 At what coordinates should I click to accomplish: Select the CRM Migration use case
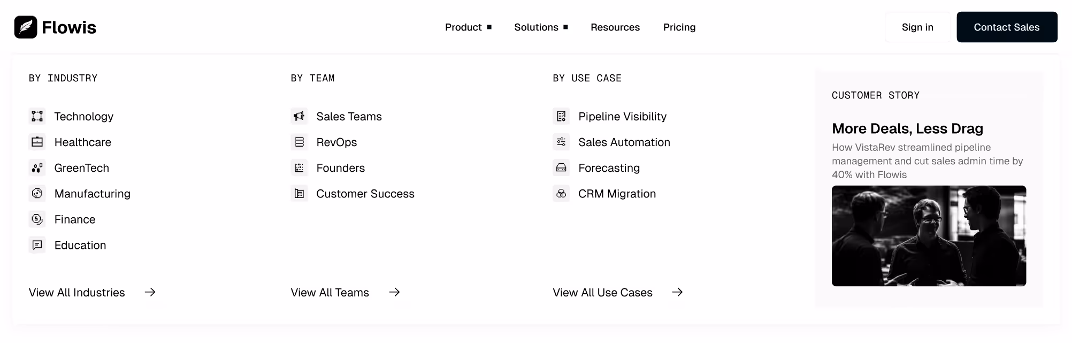click(x=617, y=193)
